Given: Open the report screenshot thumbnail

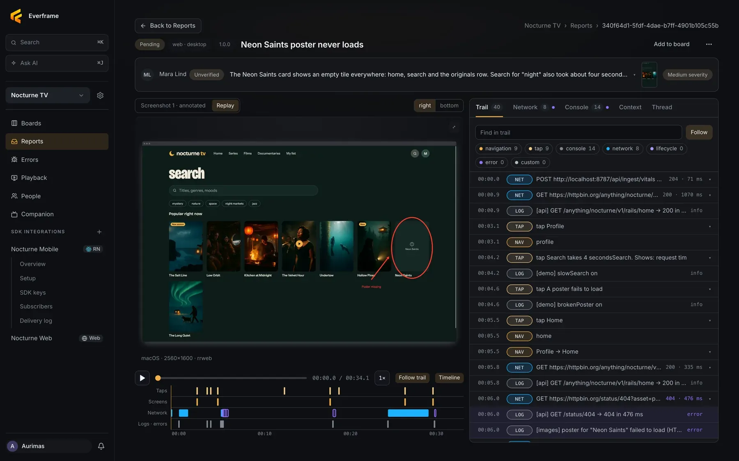Looking at the screenshot, I should (649, 75).
